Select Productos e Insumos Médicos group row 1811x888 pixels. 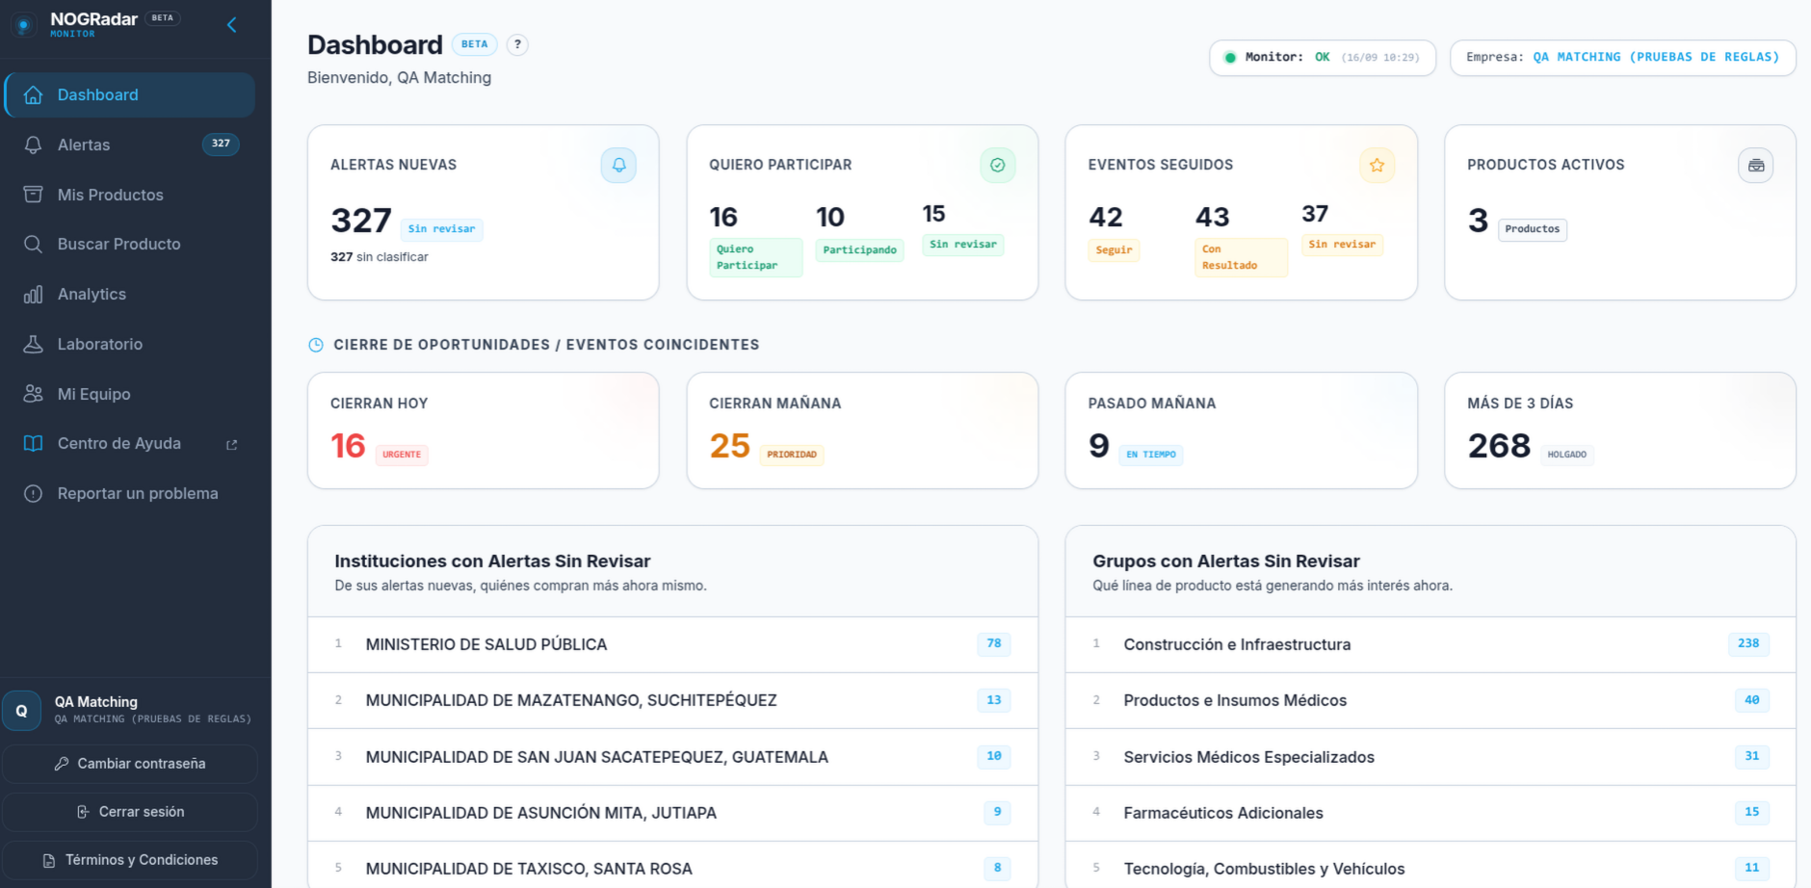pyautogui.click(x=1430, y=700)
